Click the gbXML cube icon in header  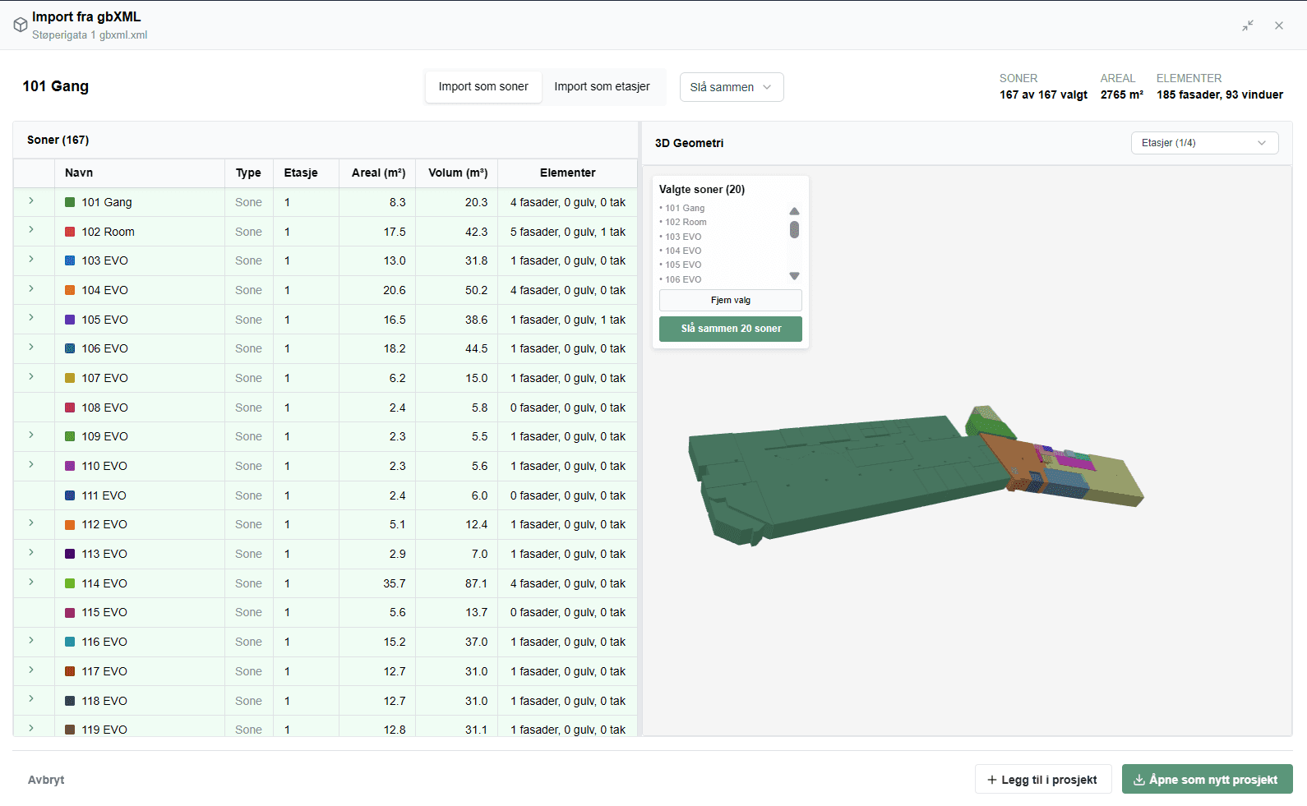(x=21, y=25)
